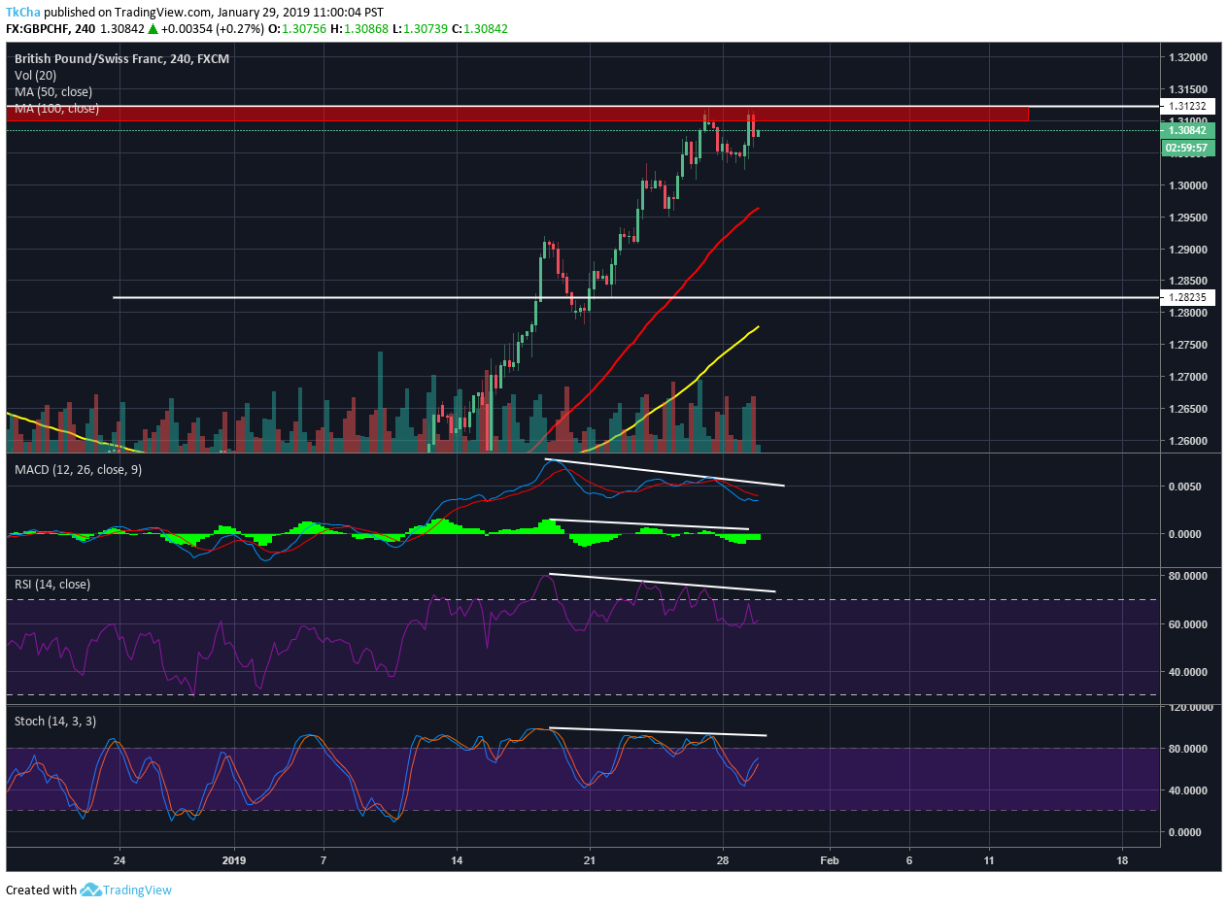Click the 1.28235 horizontal line price label
The image size is (1228, 907).
point(1187,297)
